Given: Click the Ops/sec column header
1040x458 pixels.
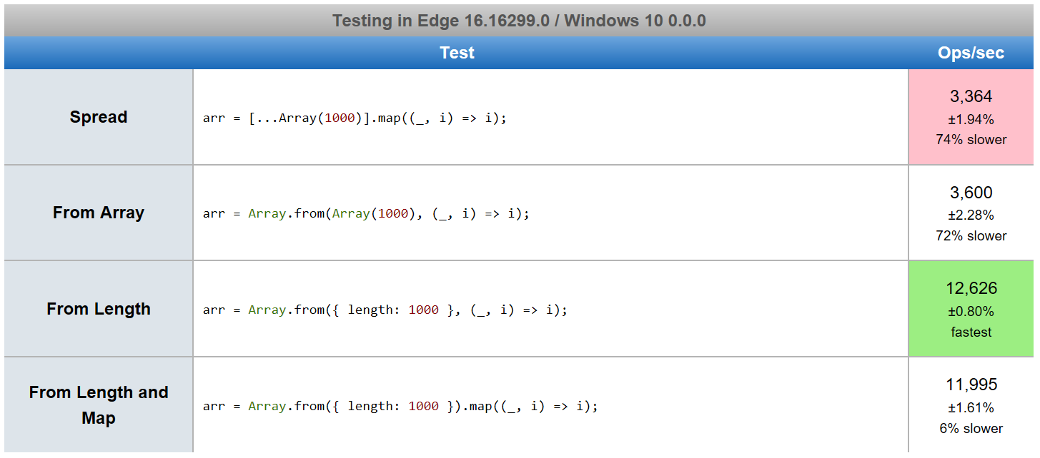Looking at the screenshot, I should coord(971,53).
